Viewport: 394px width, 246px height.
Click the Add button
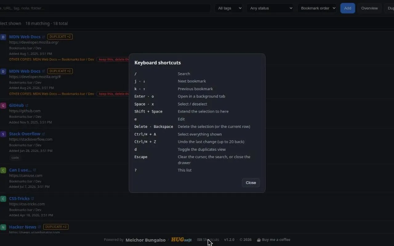coord(348,8)
